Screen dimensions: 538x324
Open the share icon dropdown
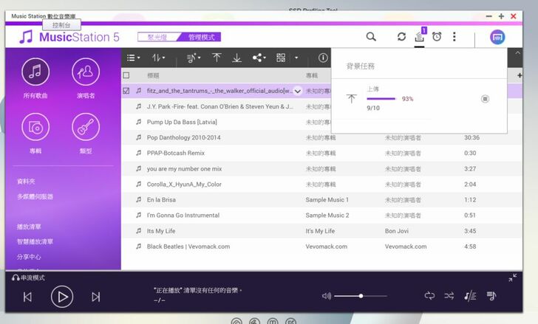coord(259,58)
